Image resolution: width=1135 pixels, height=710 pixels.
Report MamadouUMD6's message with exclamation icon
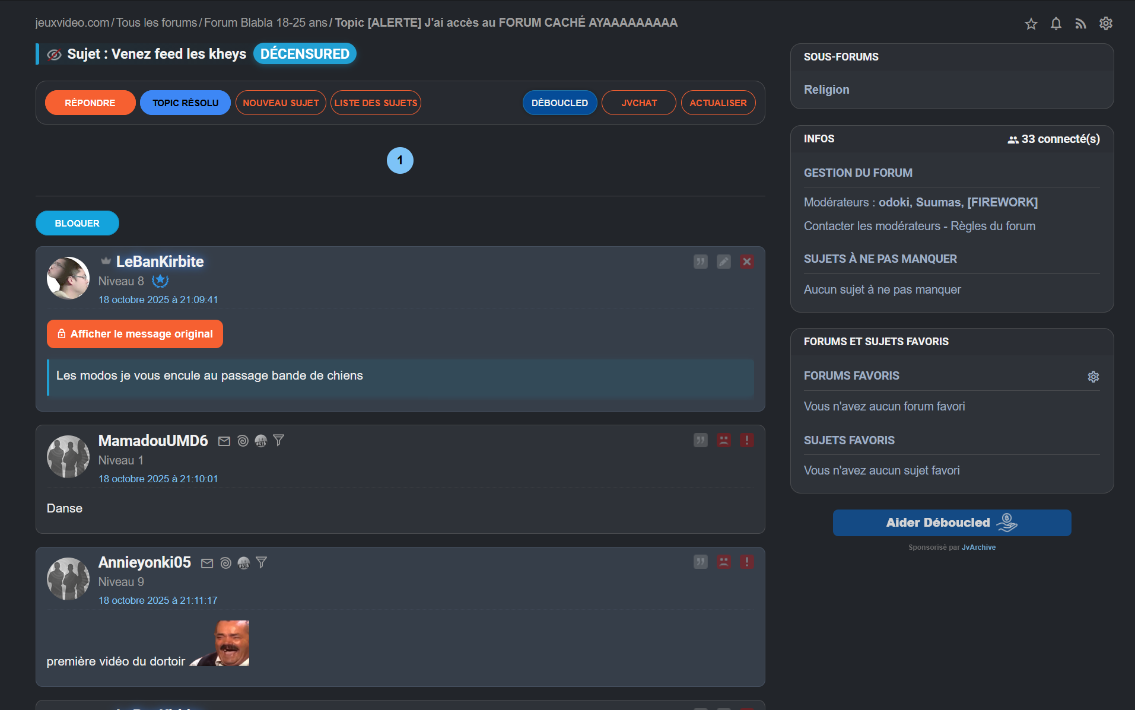click(747, 440)
